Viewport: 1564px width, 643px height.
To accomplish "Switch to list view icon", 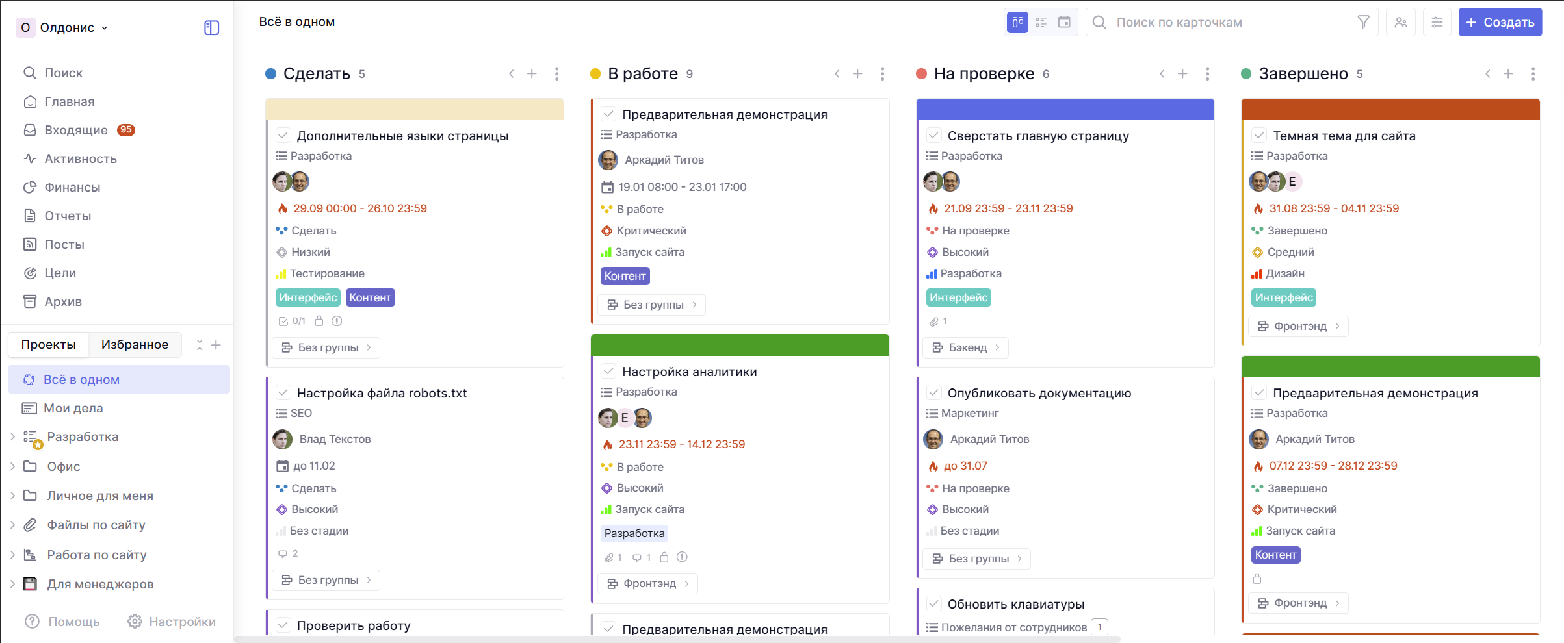I will [x=1041, y=22].
